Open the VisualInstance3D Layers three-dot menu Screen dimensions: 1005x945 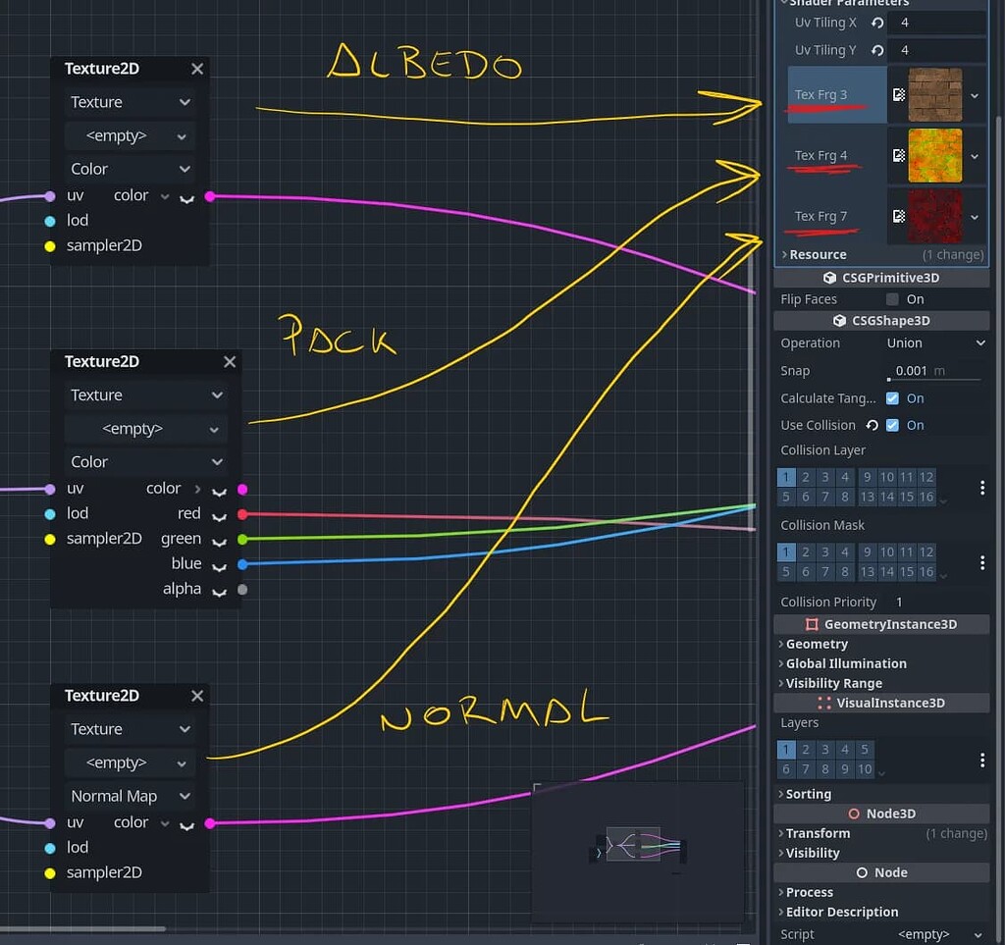pyautogui.click(x=982, y=760)
